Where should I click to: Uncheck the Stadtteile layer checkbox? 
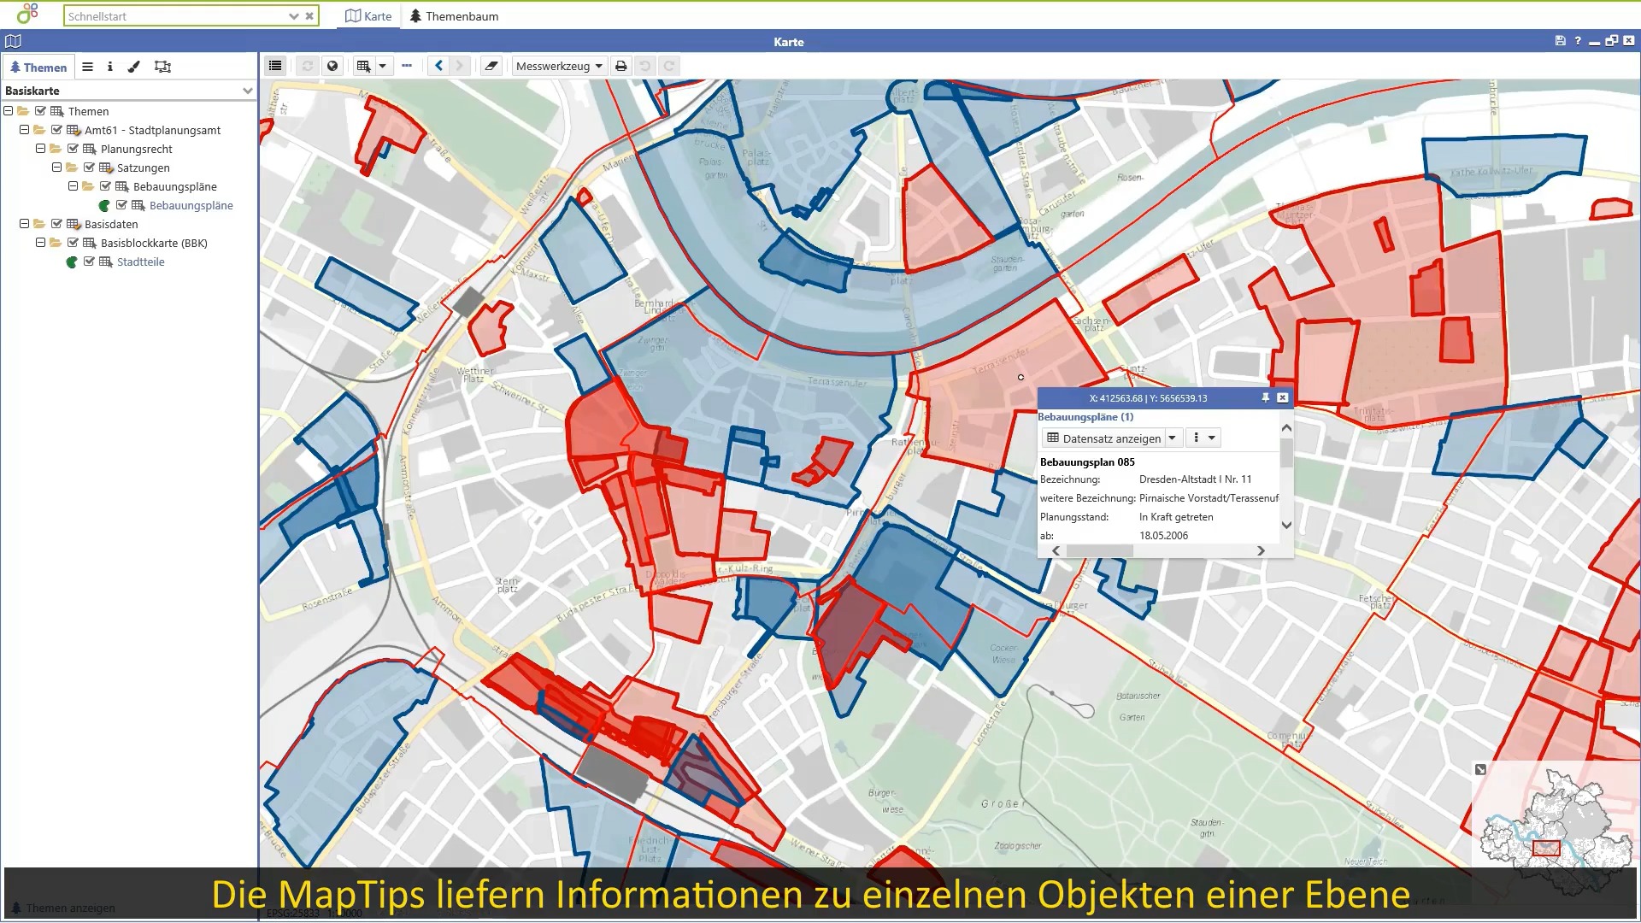[89, 262]
